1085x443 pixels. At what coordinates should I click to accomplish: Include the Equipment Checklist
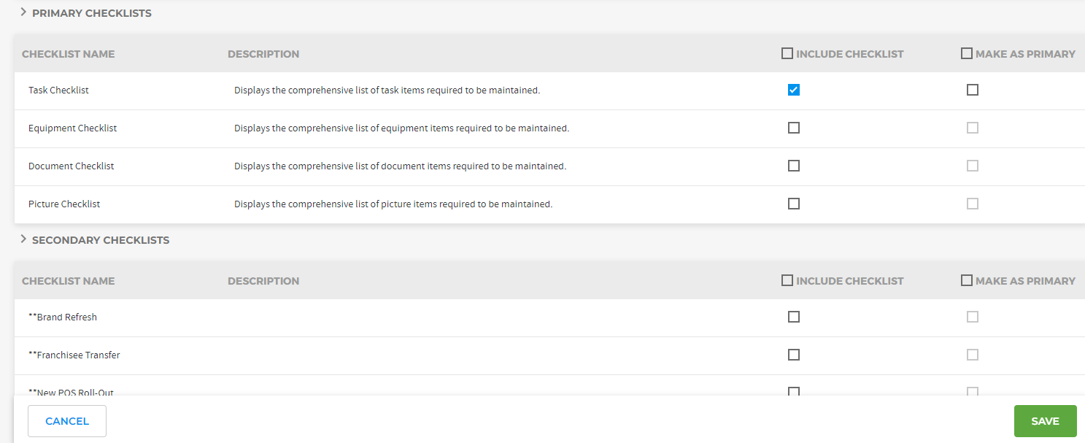pos(794,128)
